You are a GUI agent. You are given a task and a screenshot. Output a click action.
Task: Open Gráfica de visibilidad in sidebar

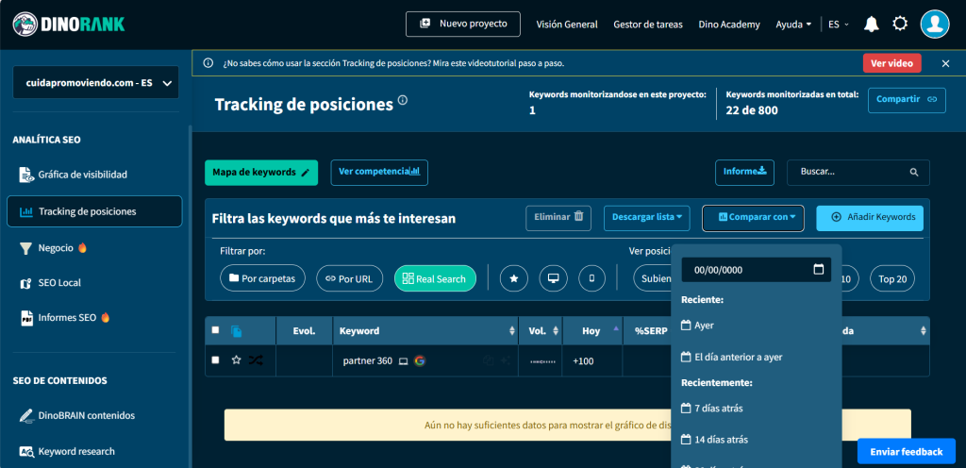coord(82,175)
